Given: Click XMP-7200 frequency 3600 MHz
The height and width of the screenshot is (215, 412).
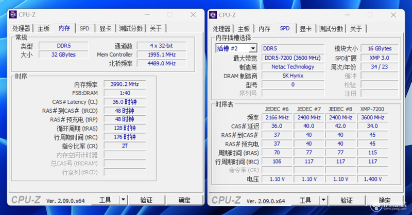Looking at the screenshot, I should (x=372, y=118).
